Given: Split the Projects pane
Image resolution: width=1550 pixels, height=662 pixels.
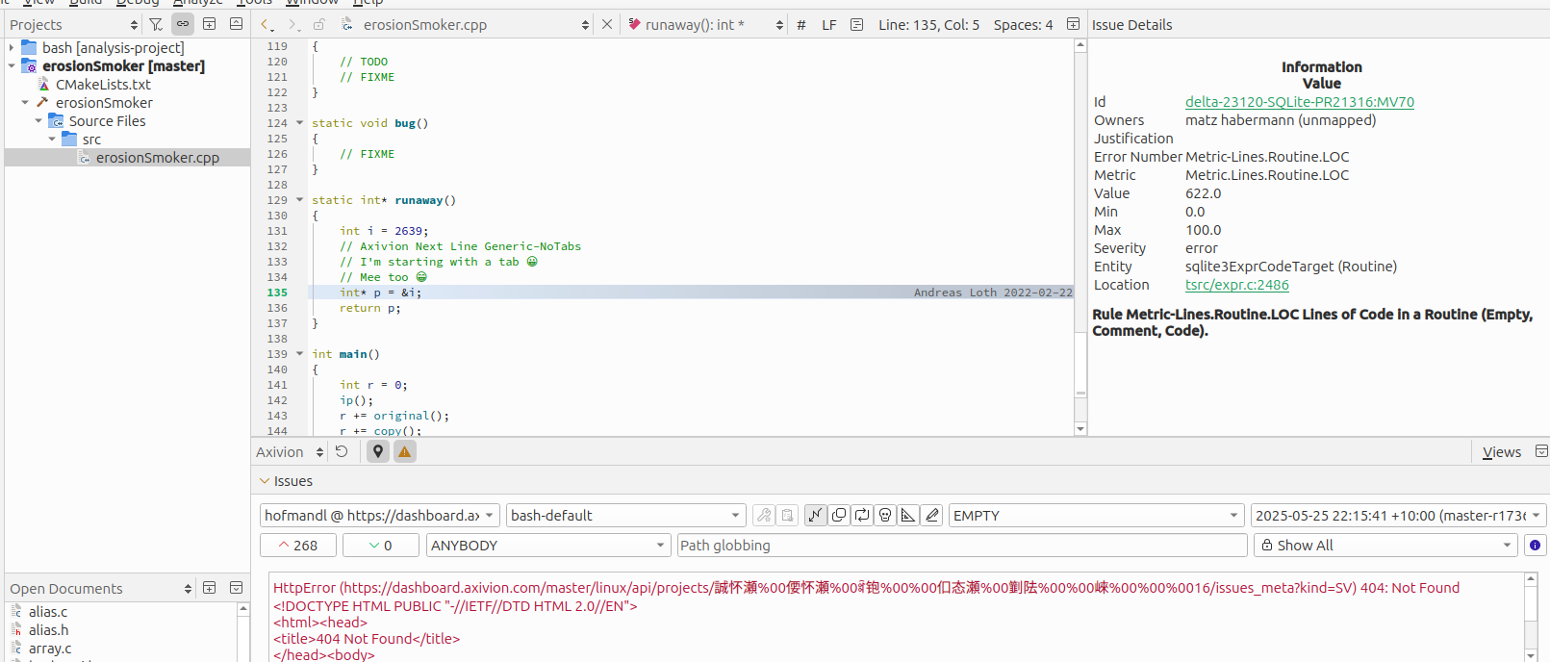Looking at the screenshot, I should 209,24.
